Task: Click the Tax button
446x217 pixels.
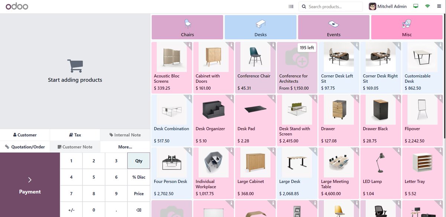Action: (75, 135)
